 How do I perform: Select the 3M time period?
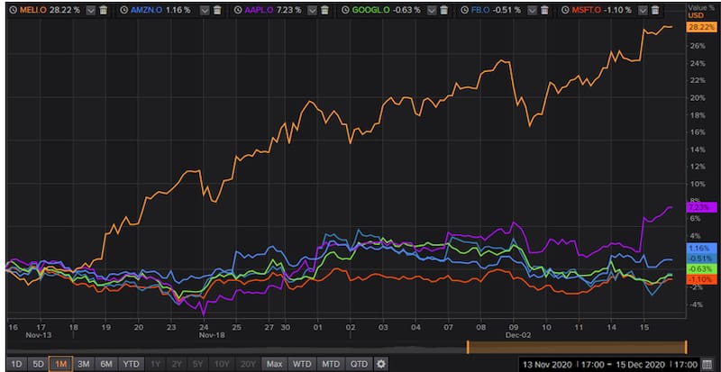point(83,364)
